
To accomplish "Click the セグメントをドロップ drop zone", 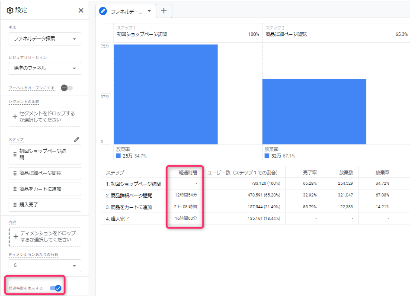I will coord(45,117).
